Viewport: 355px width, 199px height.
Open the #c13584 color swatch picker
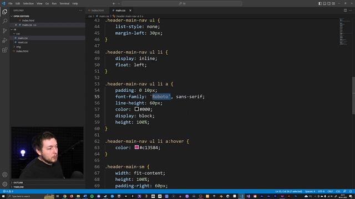coord(136,148)
